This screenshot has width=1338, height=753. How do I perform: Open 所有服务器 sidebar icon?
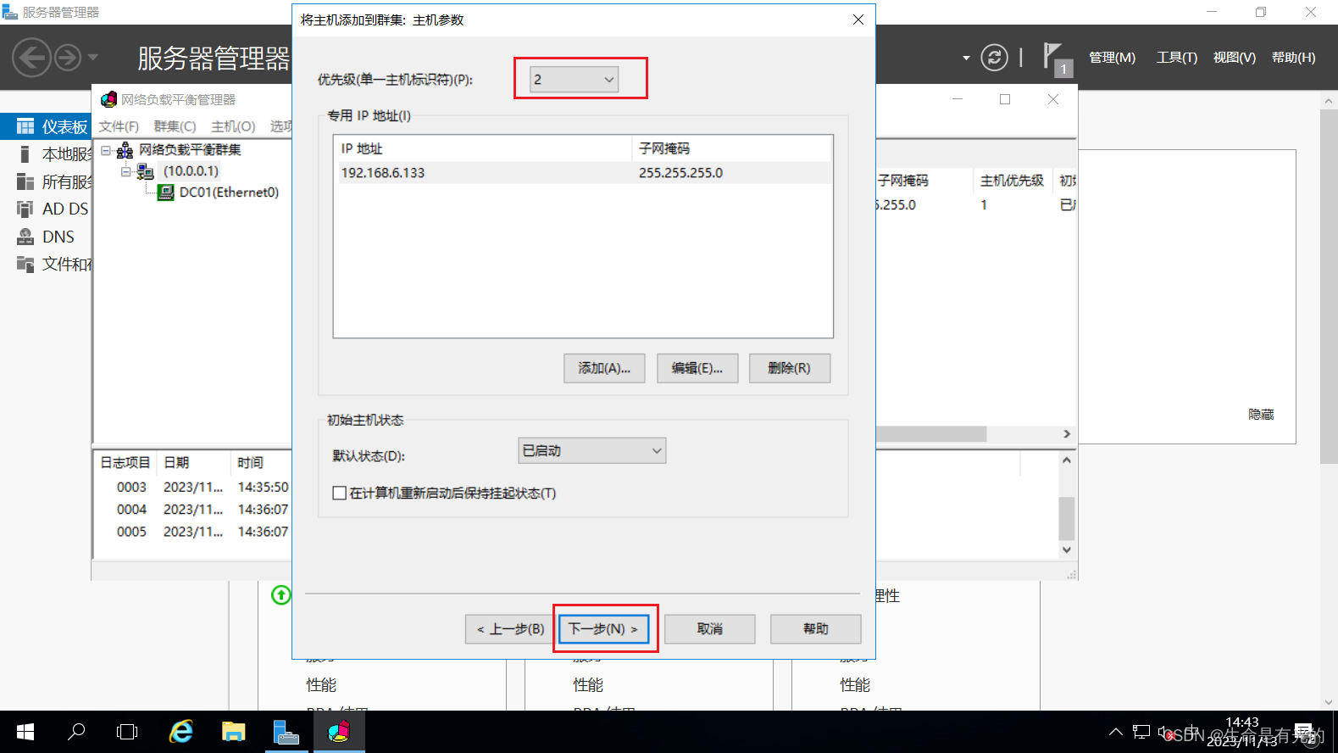(25, 181)
